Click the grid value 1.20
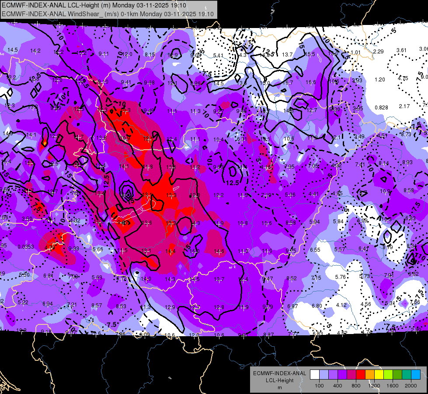Viewport: 428px width, 394px height. coord(379,80)
